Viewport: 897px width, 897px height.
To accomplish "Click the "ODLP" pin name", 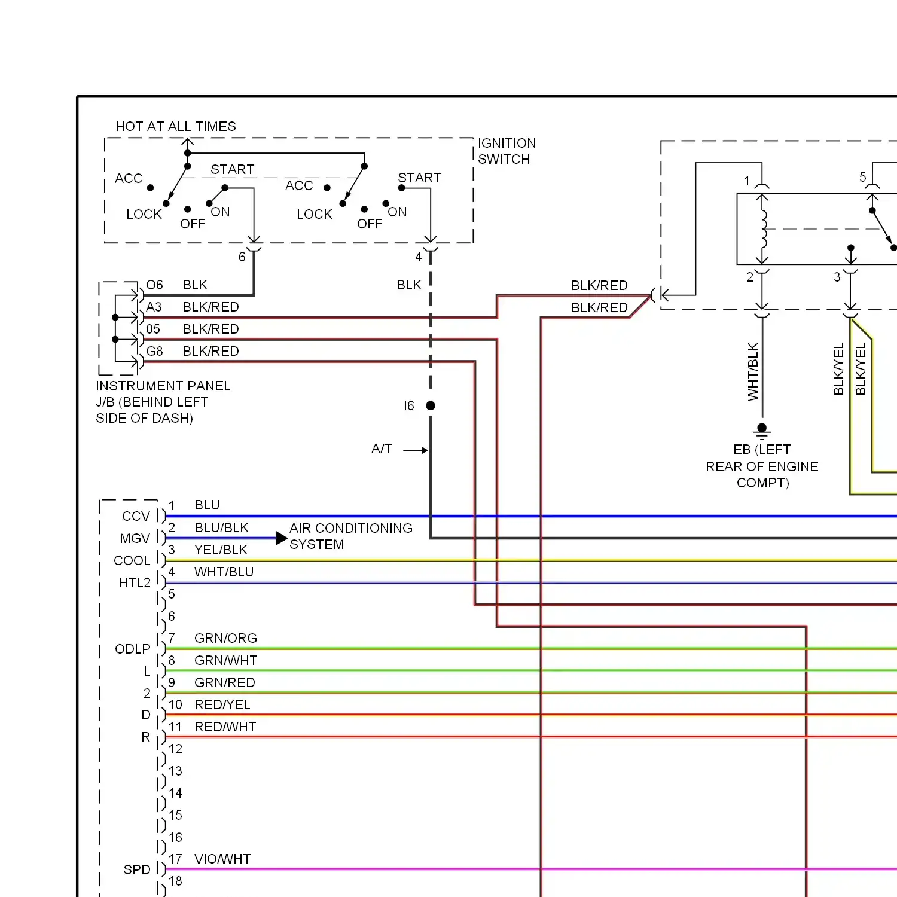I will 133,649.
